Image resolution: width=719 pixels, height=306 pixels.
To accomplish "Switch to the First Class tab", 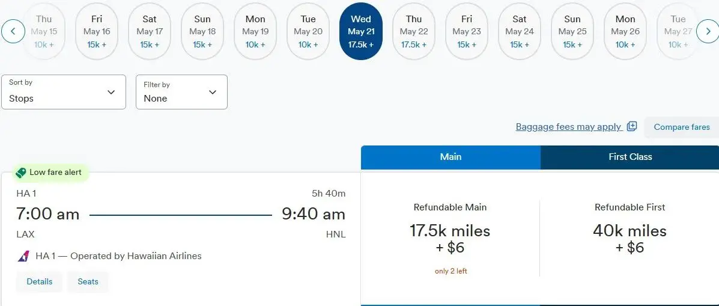I will pyautogui.click(x=630, y=157).
